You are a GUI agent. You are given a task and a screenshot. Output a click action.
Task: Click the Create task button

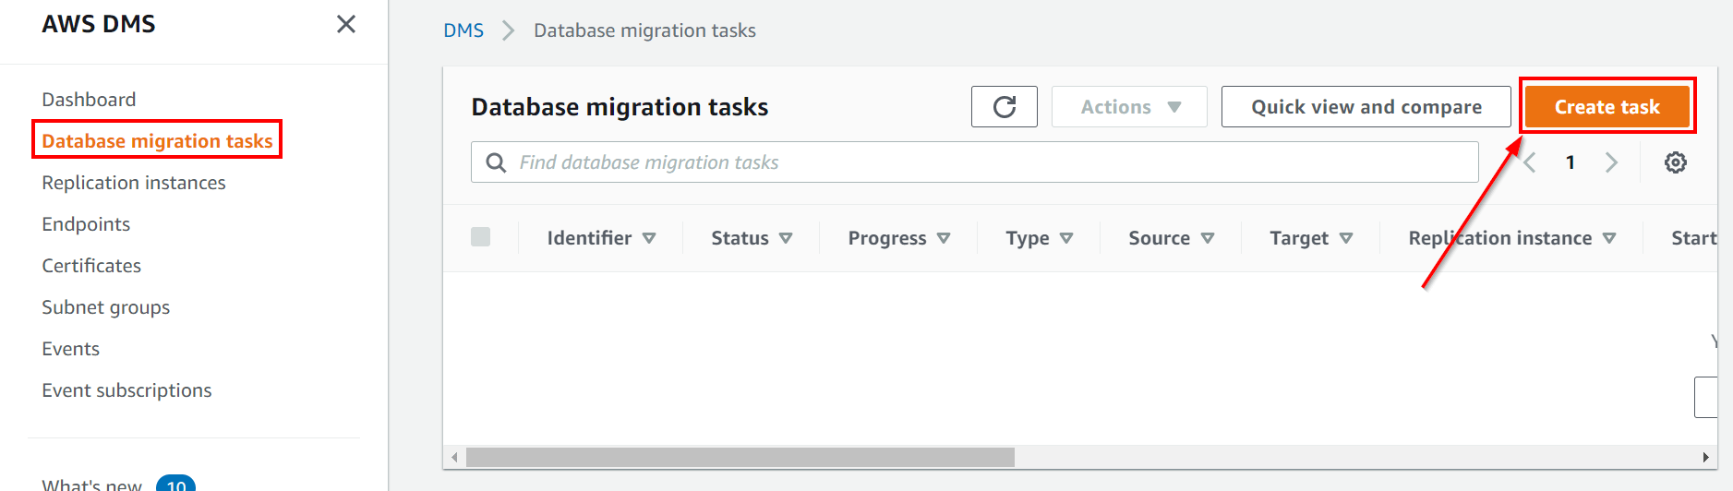click(x=1607, y=107)
